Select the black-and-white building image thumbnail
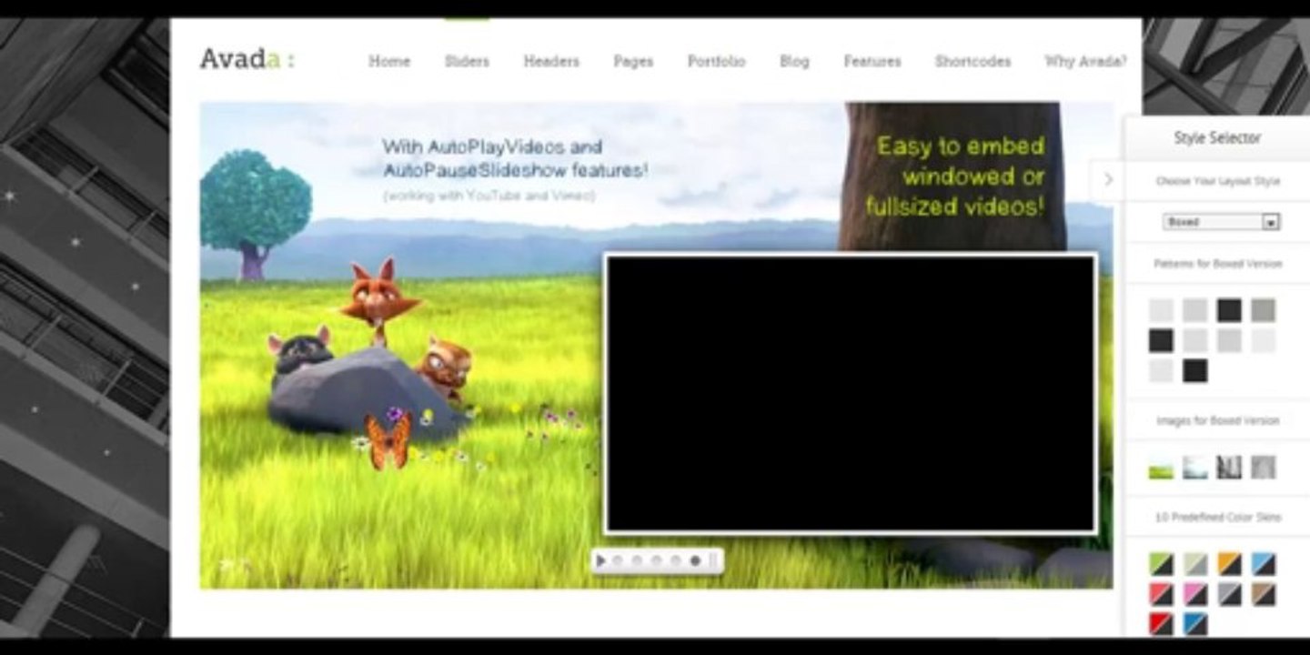Image resolution: width=1310 pixels, height=655 pixels. tap(1229, 468)
